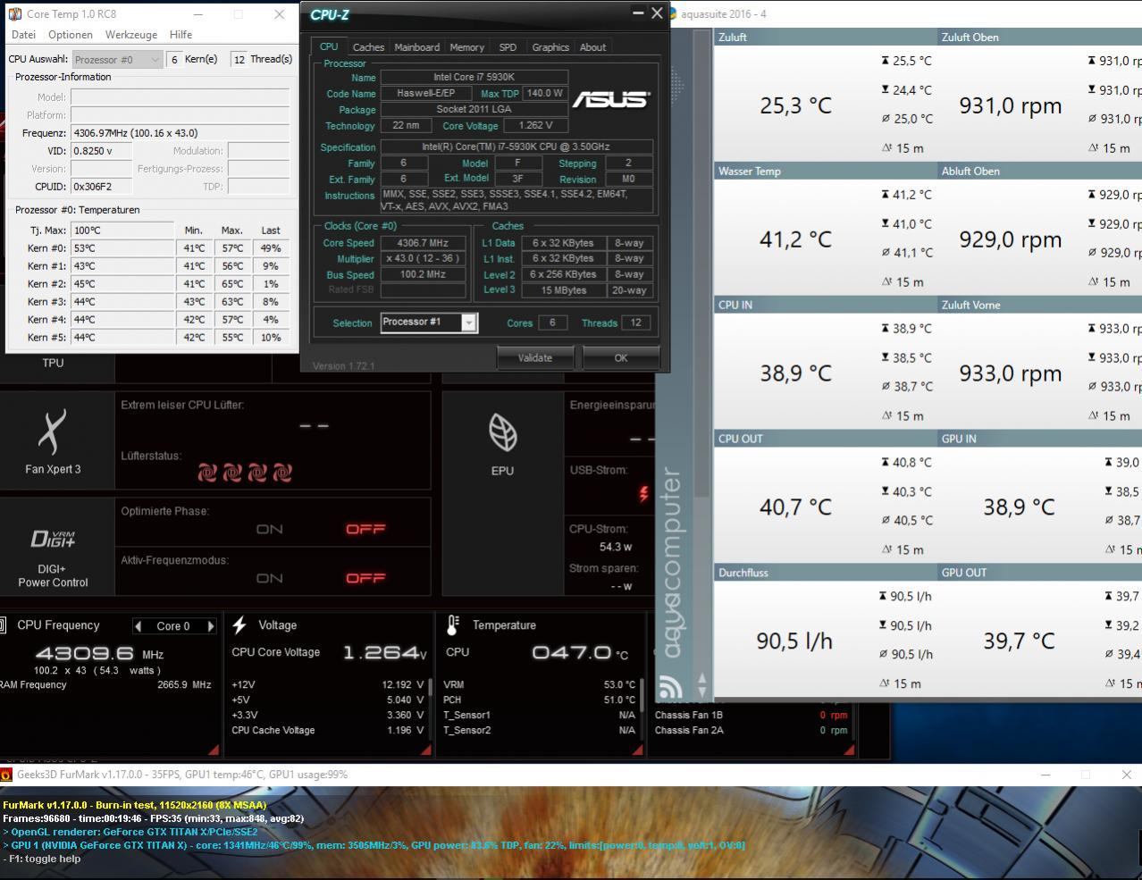
Task: Click the ASUS logo in CPU-Z
Action: point(610,98)
